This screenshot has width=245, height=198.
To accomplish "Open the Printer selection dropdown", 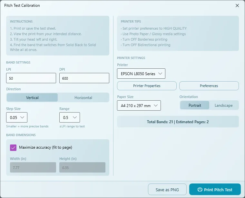I will pos(141,74).
